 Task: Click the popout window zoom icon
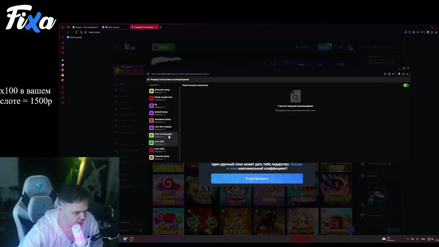[x=385, y=74]
